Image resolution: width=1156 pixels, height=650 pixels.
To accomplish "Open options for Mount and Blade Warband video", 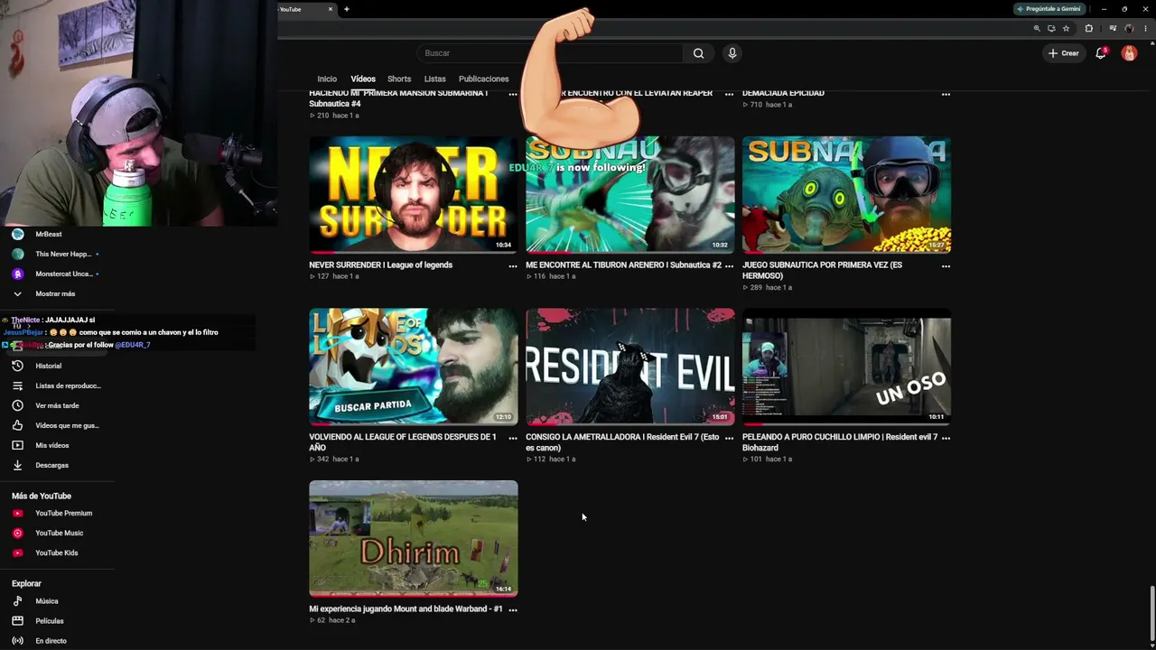I will click(x=513, y=610).
